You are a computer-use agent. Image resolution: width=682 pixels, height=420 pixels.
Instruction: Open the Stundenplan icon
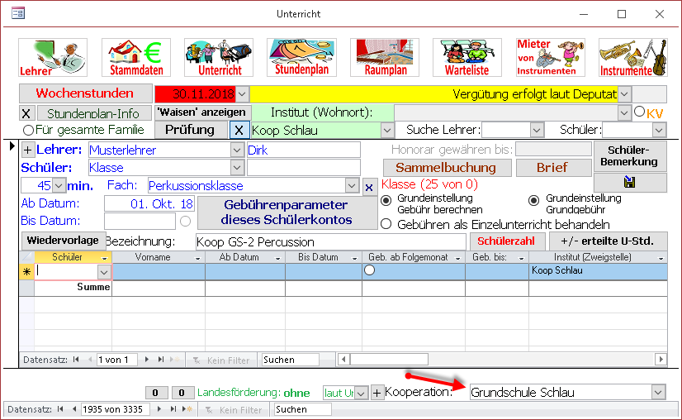(x=301, y=57)
